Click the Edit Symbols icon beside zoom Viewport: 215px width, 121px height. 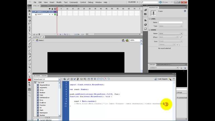127,40
